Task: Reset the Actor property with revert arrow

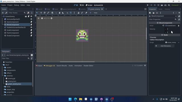Action: pyautogui.click(x=163, y=25)
